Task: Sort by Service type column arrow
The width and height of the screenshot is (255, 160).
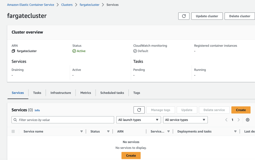Action: (x=169, y=132)
